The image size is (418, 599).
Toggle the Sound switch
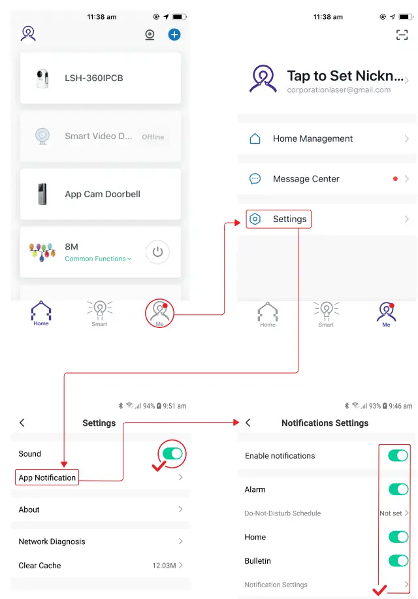pos(172,453)
